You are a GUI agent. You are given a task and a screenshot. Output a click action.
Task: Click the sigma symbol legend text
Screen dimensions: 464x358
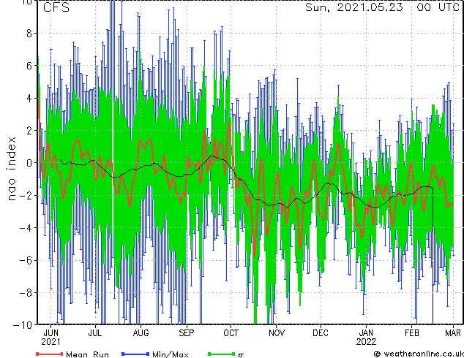pos(241,355)
